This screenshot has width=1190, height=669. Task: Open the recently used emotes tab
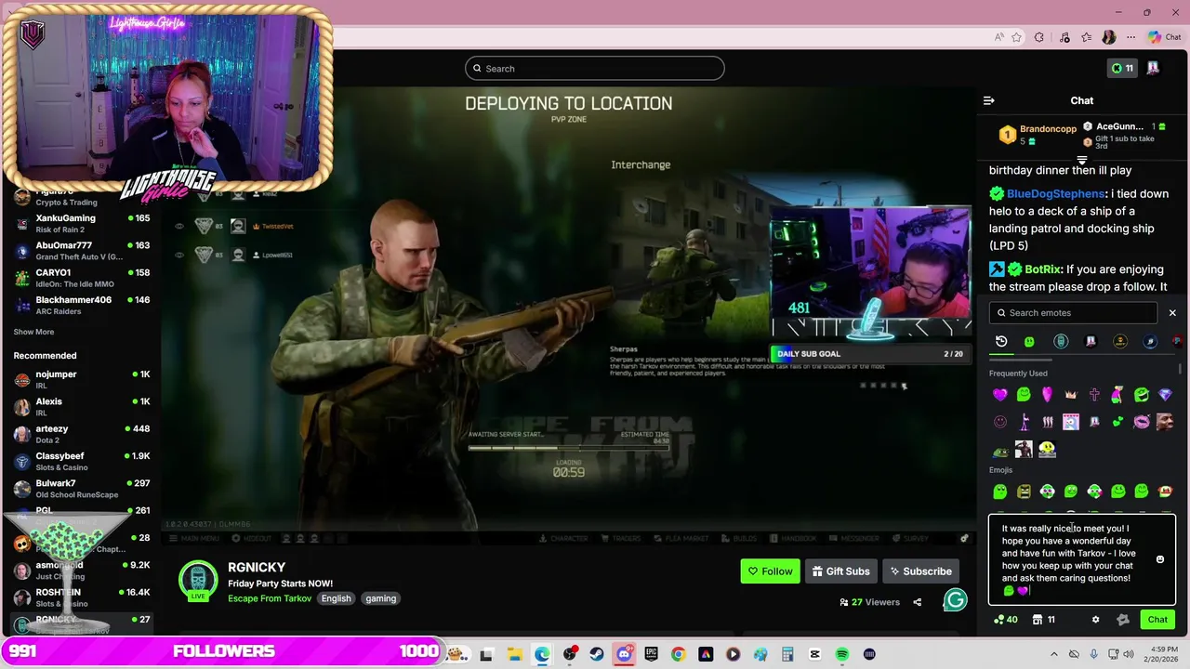point(1001,342)
